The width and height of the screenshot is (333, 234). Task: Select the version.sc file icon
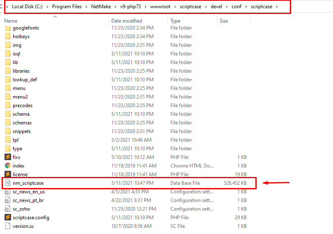click(x=8, y=226)
